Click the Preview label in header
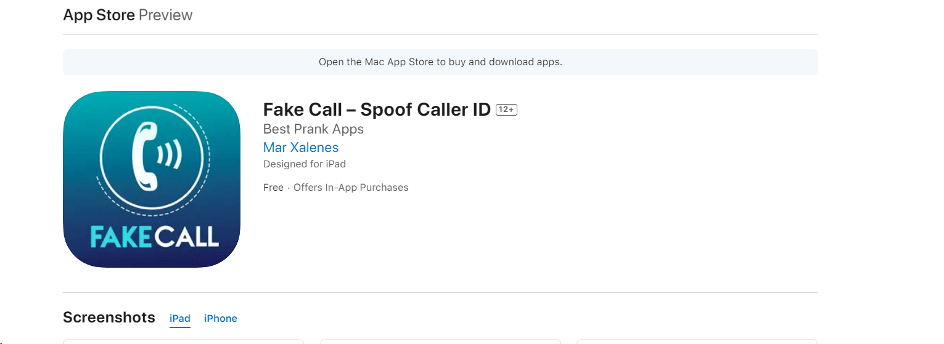 point(165,15)
